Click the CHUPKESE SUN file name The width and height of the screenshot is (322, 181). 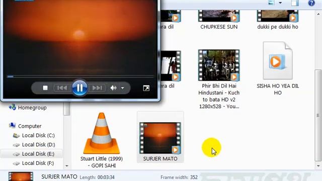[219, 27]
